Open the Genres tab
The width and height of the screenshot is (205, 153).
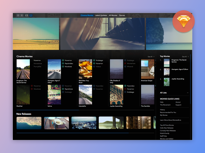coord(122,15)
